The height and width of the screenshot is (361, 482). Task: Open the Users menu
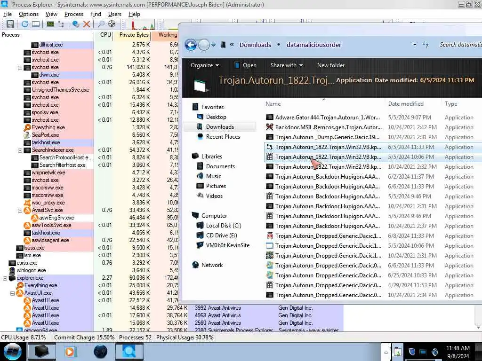click(115, 14)
